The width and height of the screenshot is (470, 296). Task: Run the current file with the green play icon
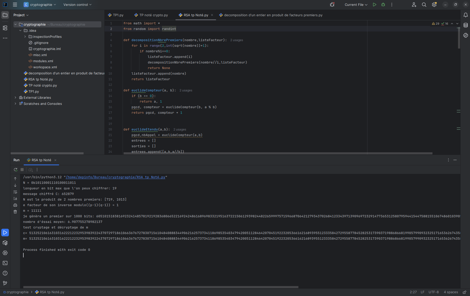click(x=375, y=5)
